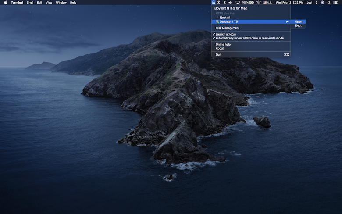
Task: Open the Edit menu
Action: click(x=39, y=2)
